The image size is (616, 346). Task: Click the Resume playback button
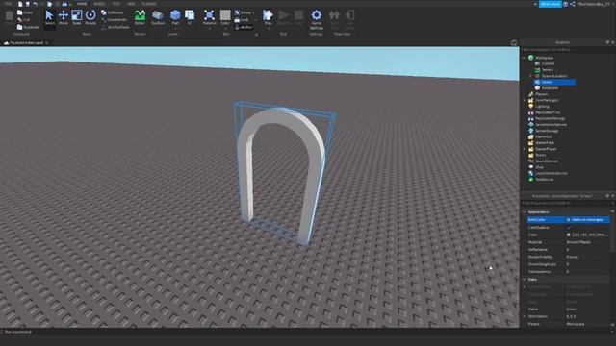pyautogui.click(x=283, y=18)
